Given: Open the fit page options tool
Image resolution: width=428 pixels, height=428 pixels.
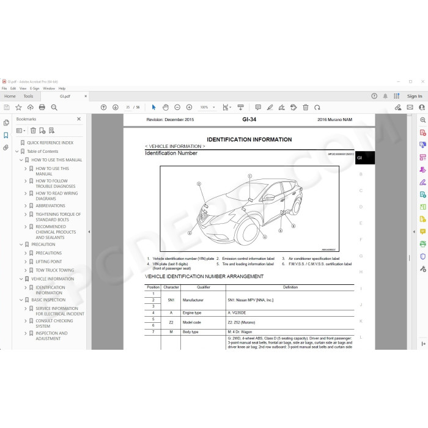Looking at the screenshot, I should 227,107.
